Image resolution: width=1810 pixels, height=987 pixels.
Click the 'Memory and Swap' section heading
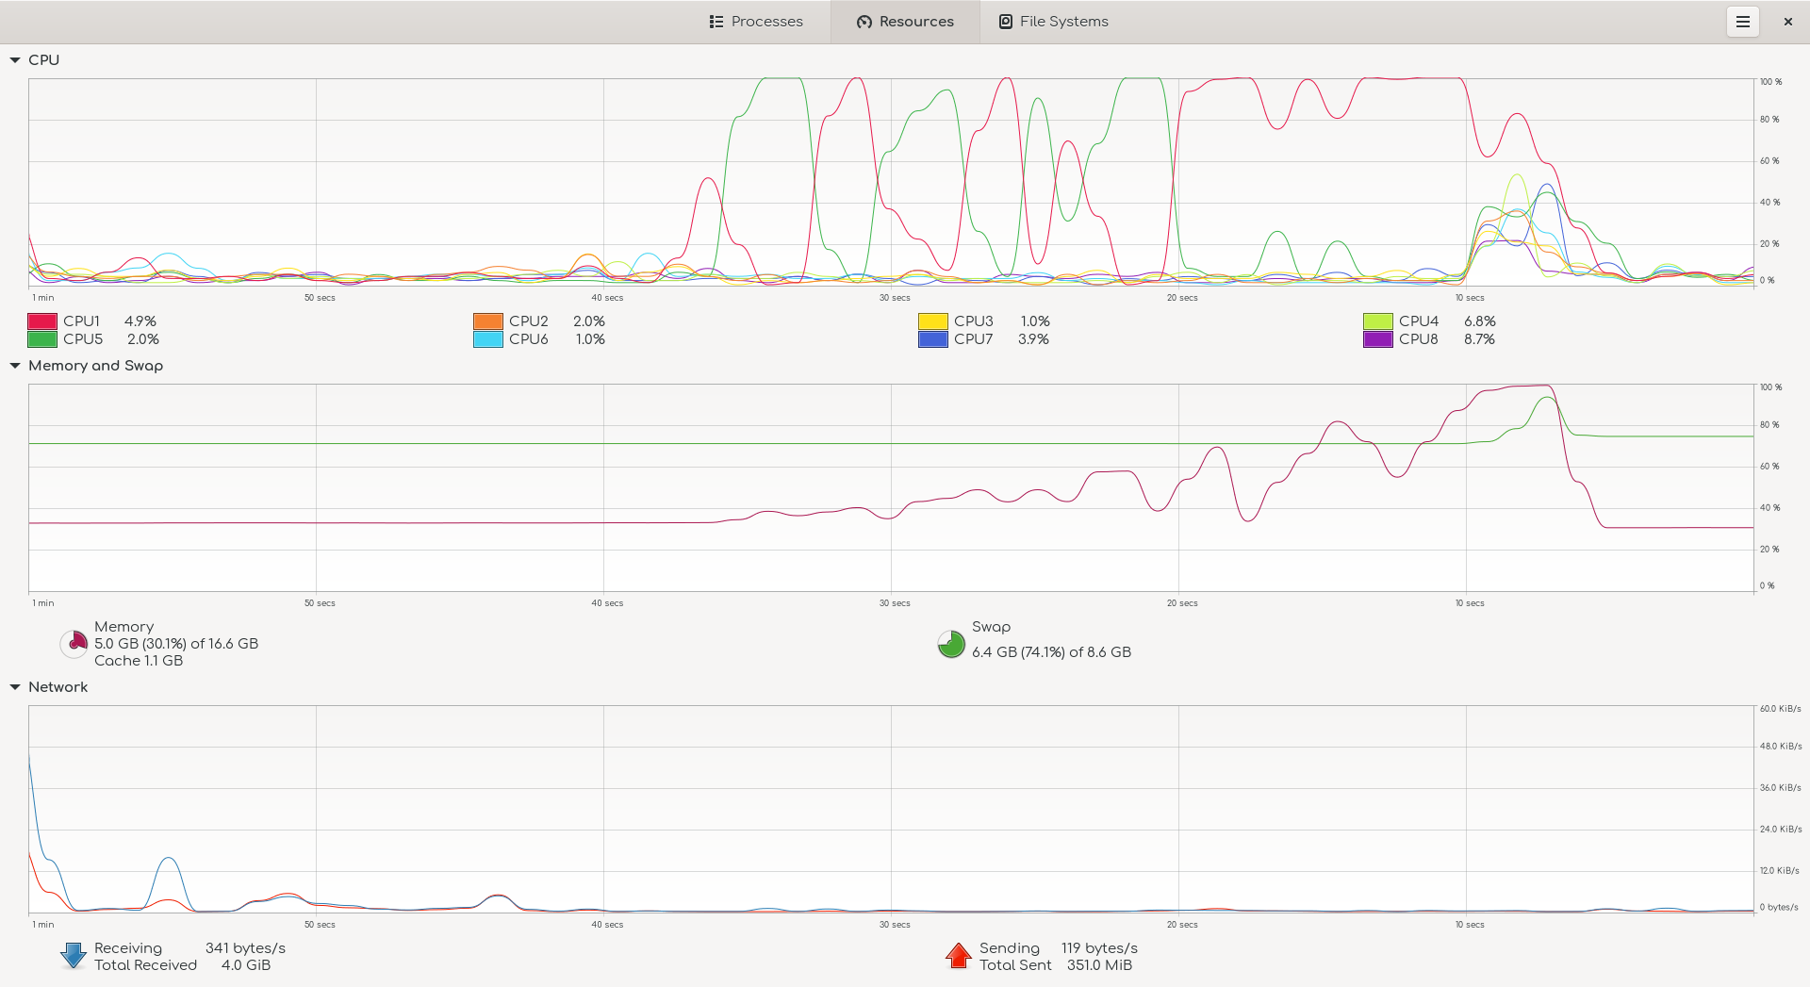pyautogui.click(x=95, y=366)
